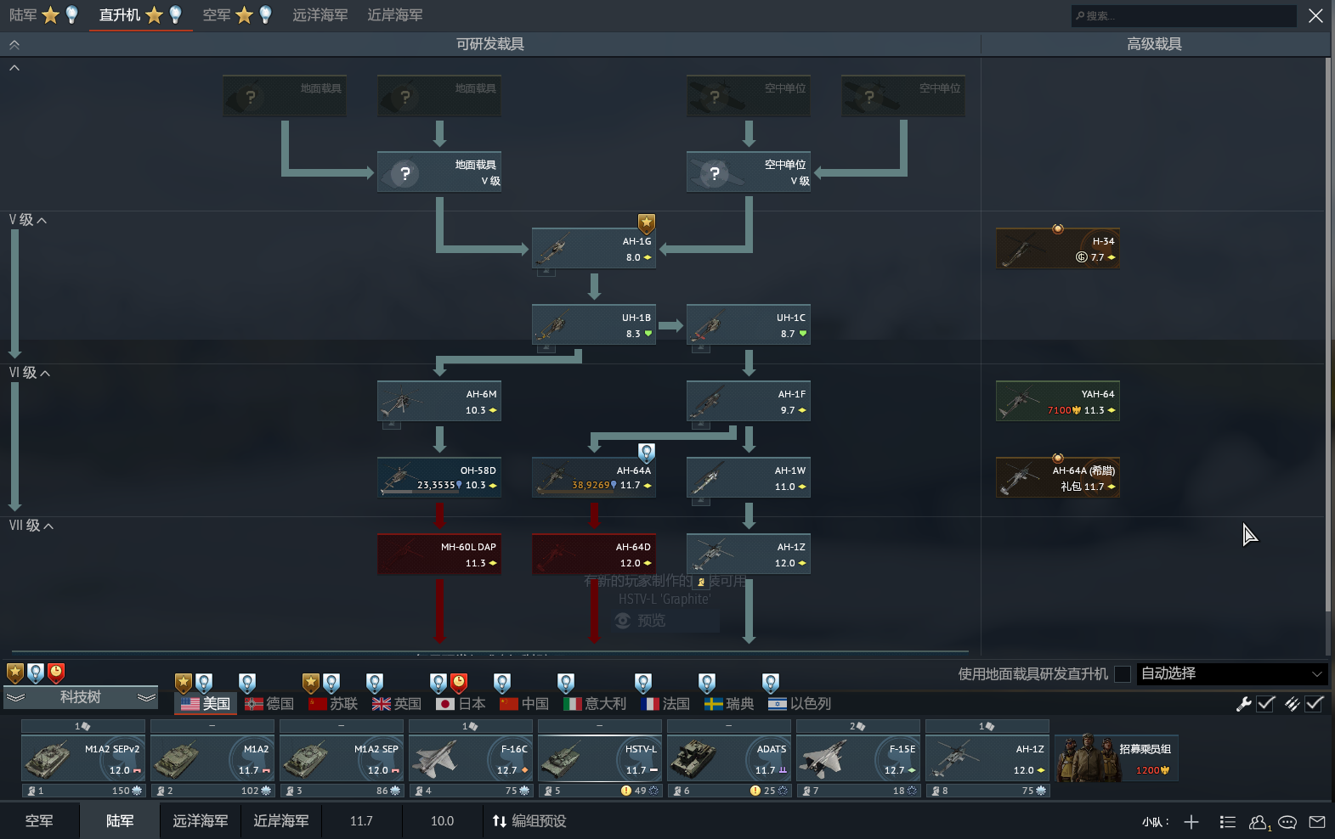Select the AH-1F helicopter card
Viewport: 1335px width, 839px height.
click(748, 401)
